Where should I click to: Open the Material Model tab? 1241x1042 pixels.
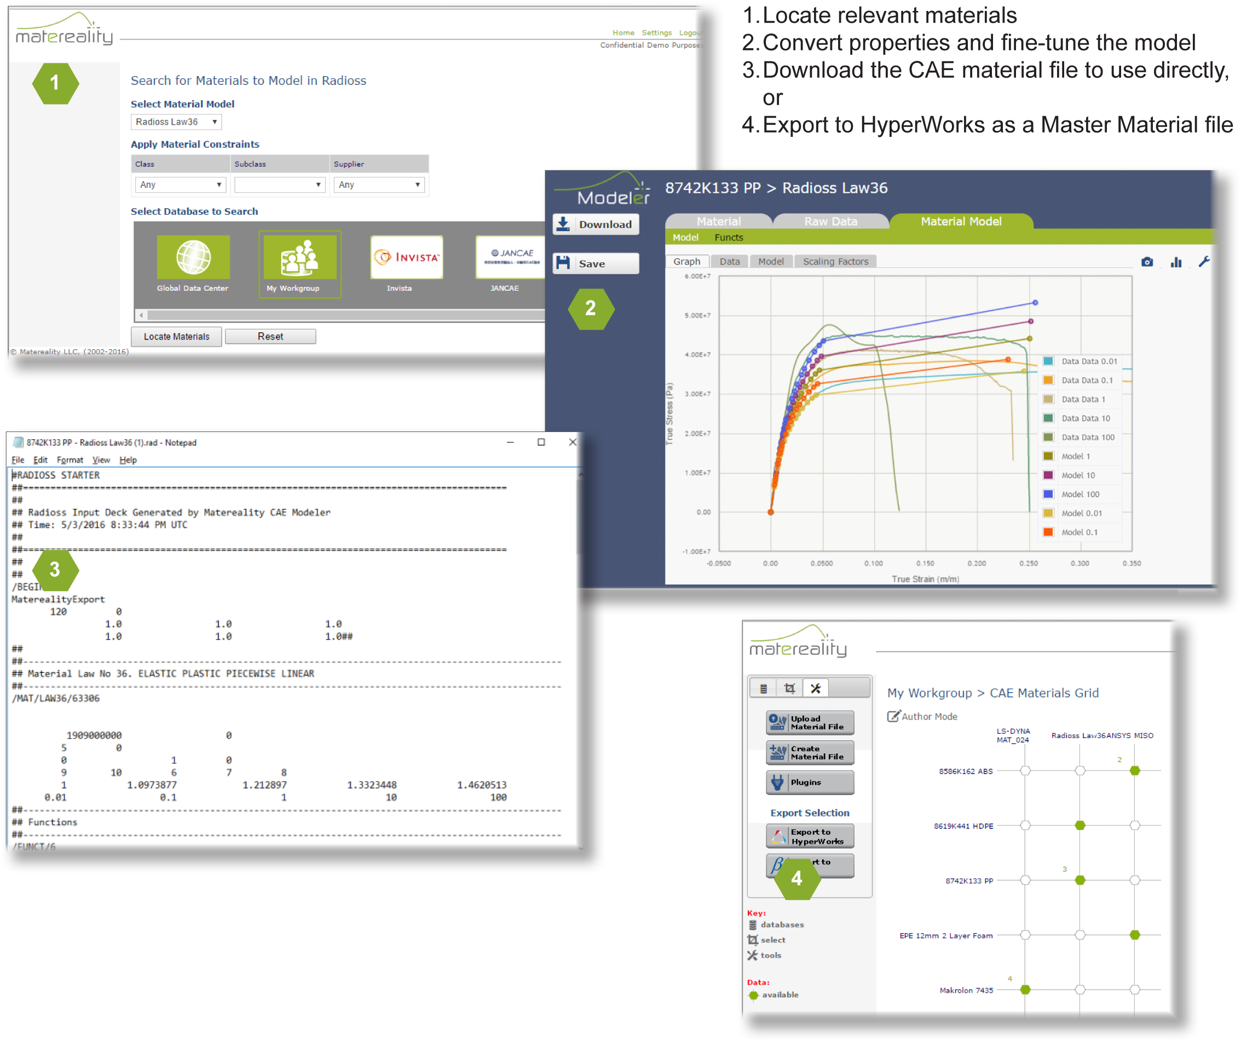pyautogui.click(x=961, y=222)
